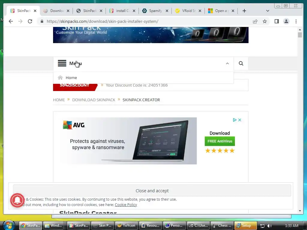Open the Chrome SkinPa... taskbar button
Image resolution: width=307 pixels, height=230 pixels.
(x=31, y=226)
